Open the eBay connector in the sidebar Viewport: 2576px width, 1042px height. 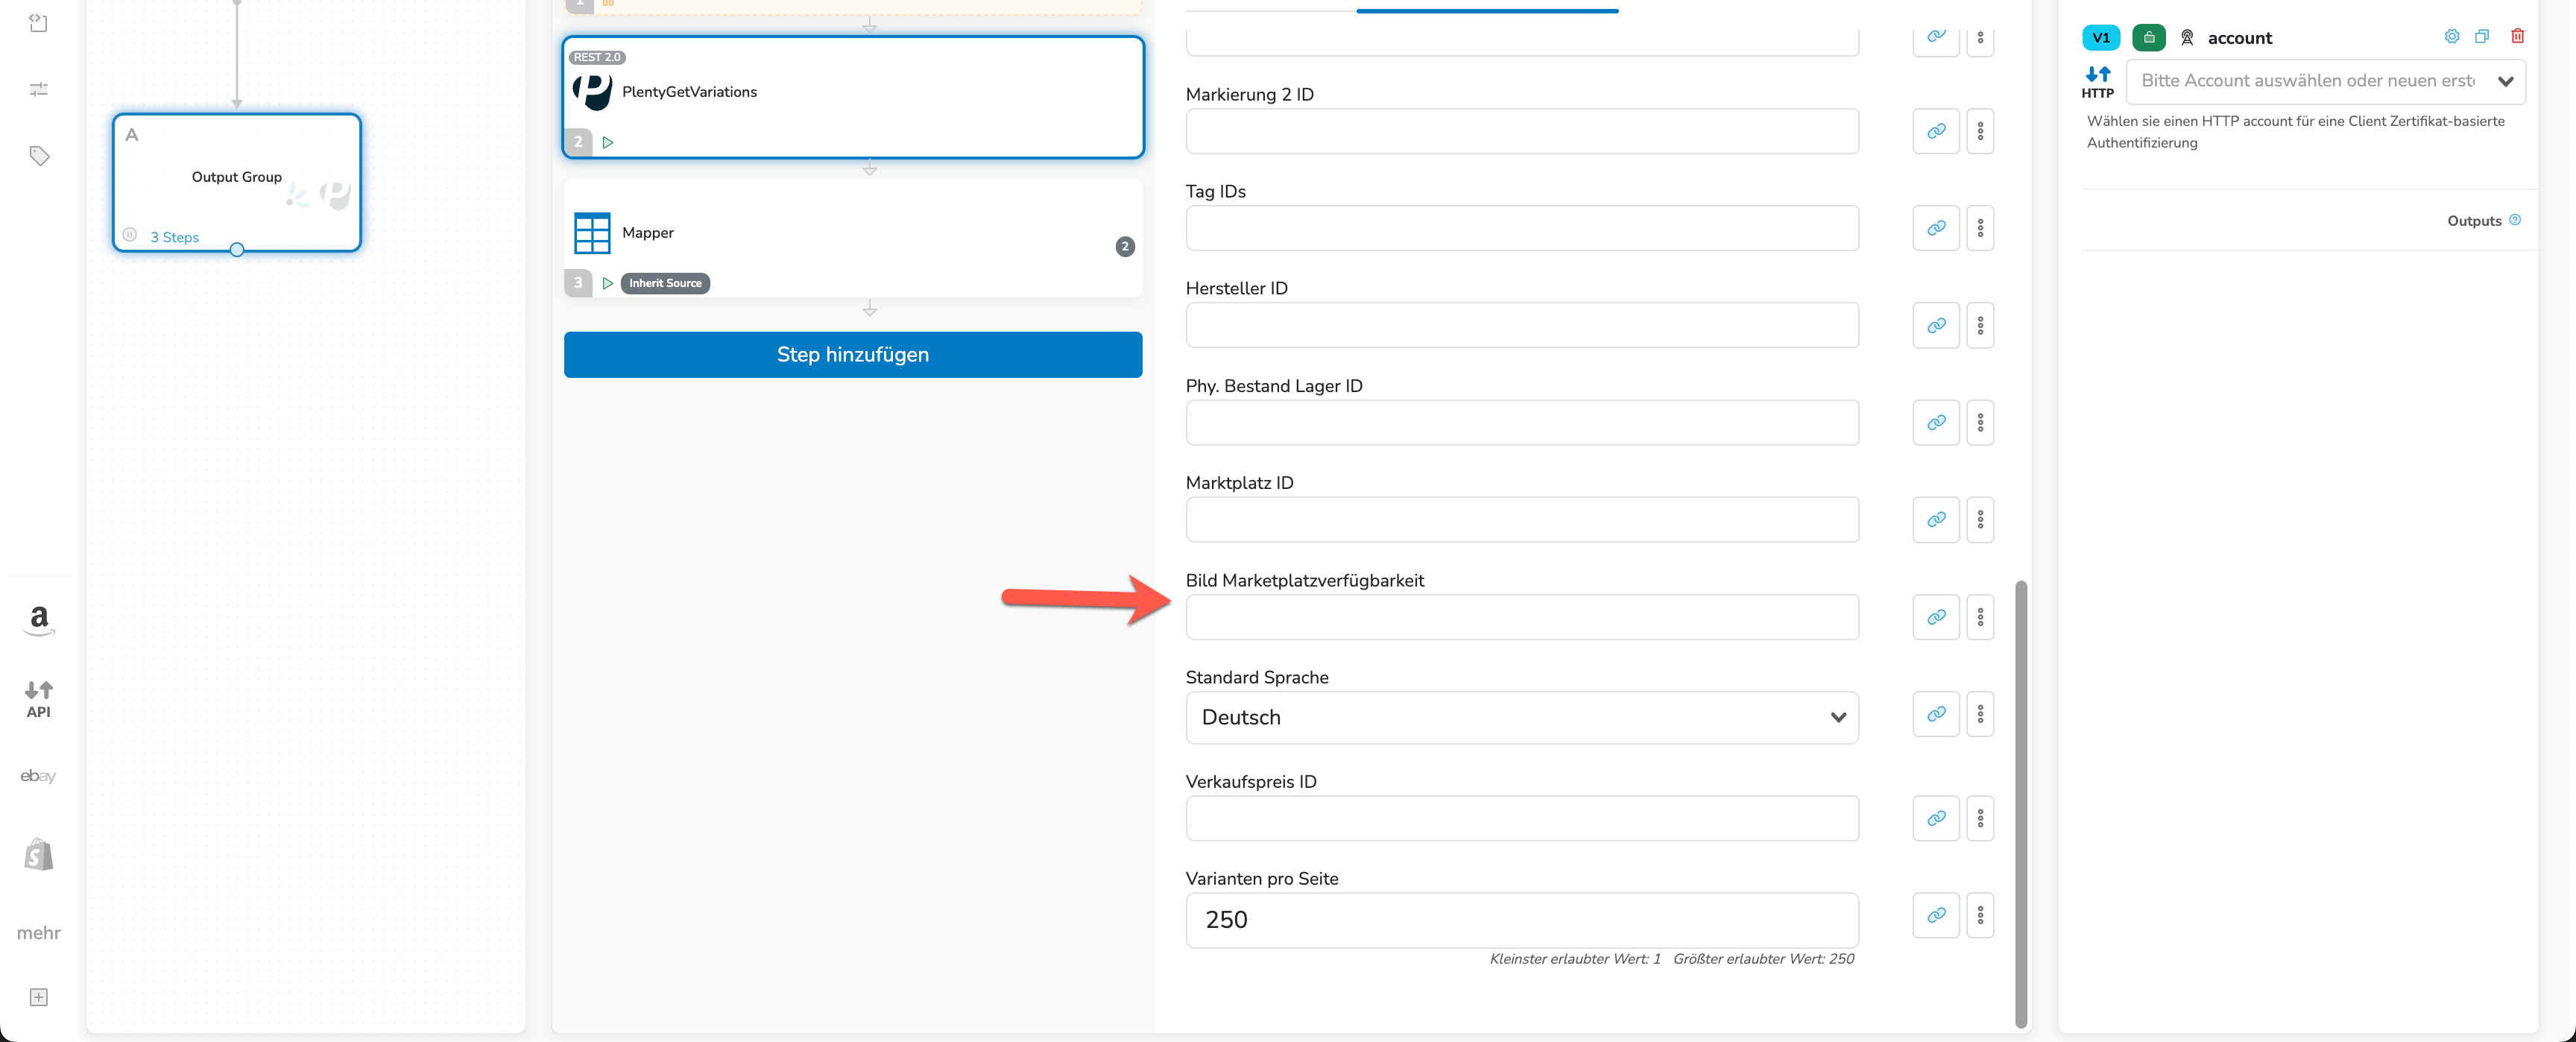[38, 776]
